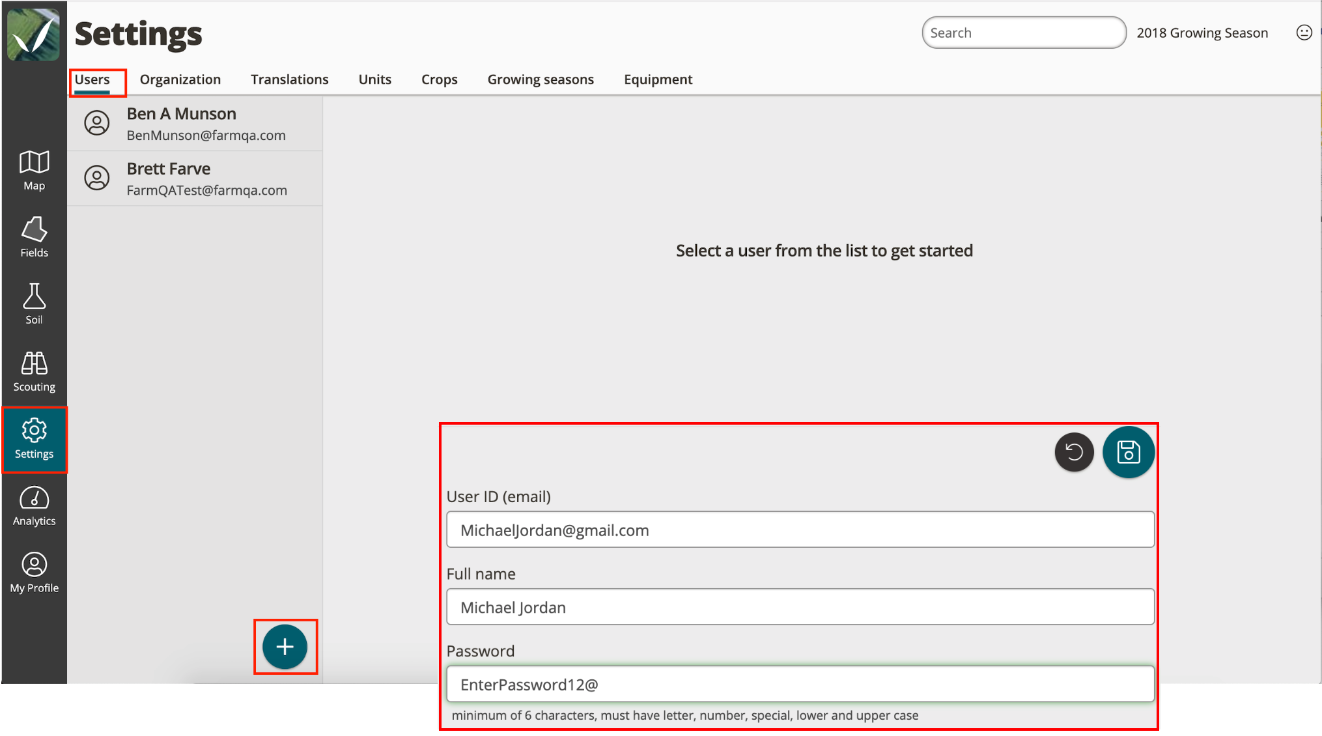Screen dimensions: 1322x736
Task: Switch to the Equipment tab
Action: 658,79
